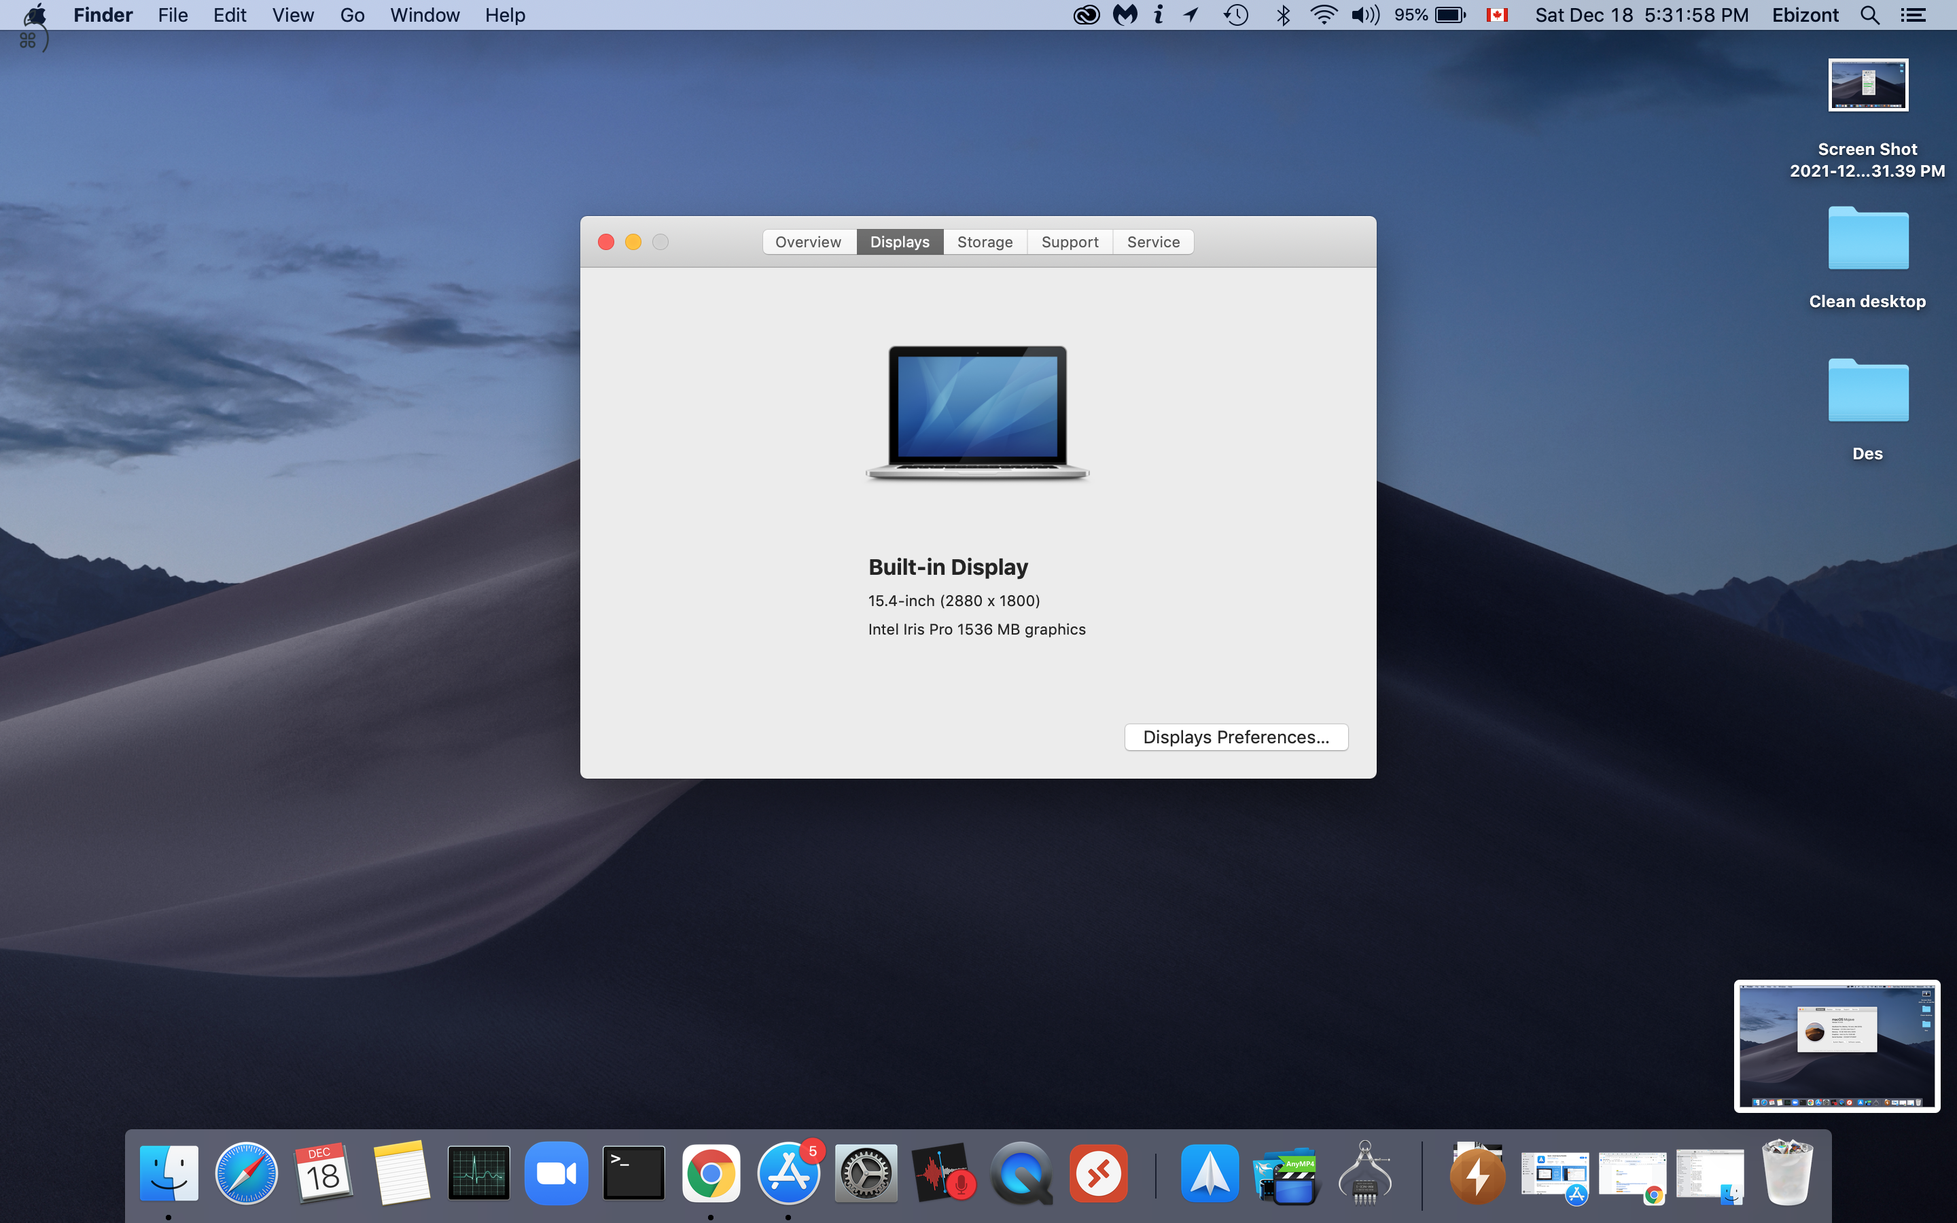Open the Time Machine menu bar icon

[1235, 14]
